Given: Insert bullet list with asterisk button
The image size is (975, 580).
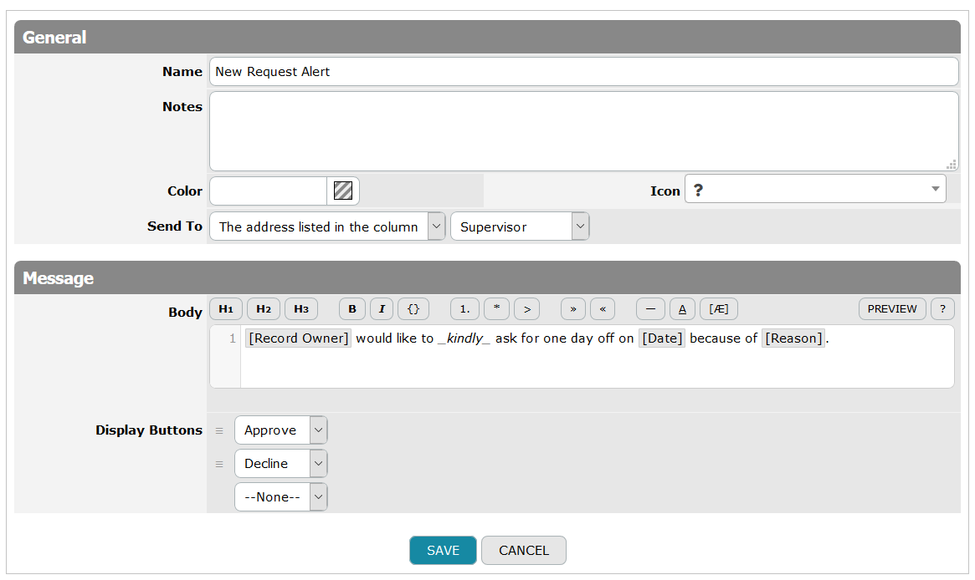Looking at the screenshot, I should (x=497, y=309).
